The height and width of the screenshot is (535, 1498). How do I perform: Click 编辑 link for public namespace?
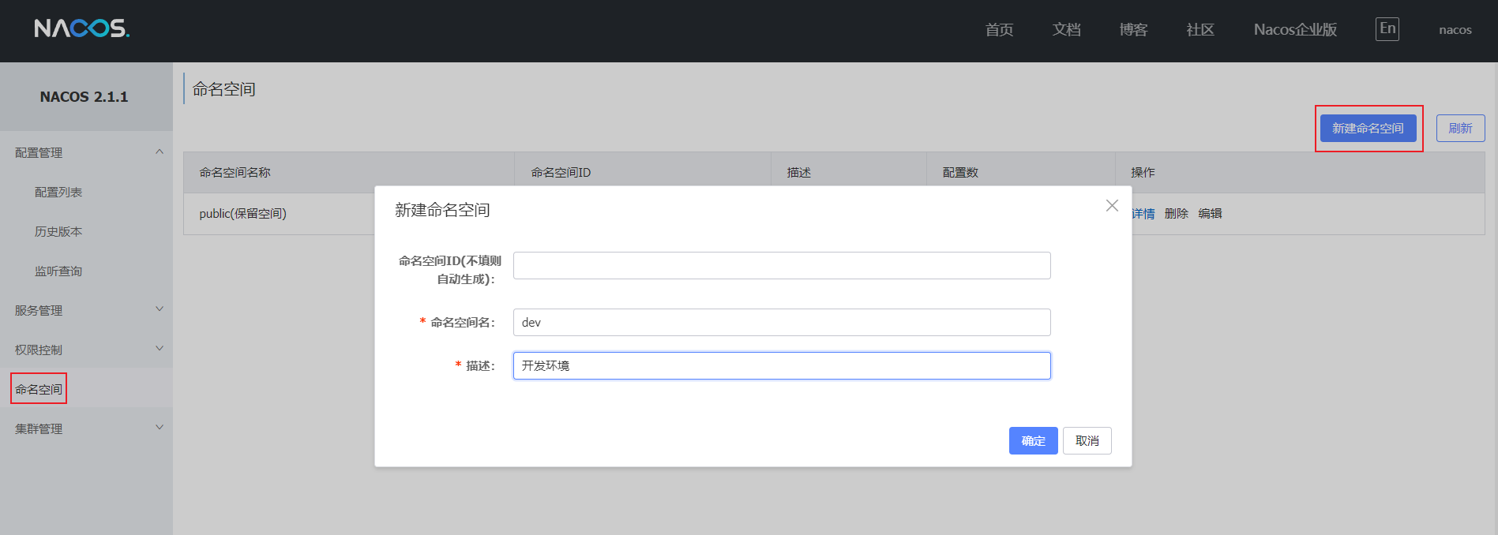tap(1210, 213)
